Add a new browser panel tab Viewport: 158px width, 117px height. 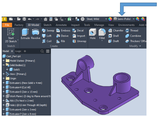[x=25, y=51]
